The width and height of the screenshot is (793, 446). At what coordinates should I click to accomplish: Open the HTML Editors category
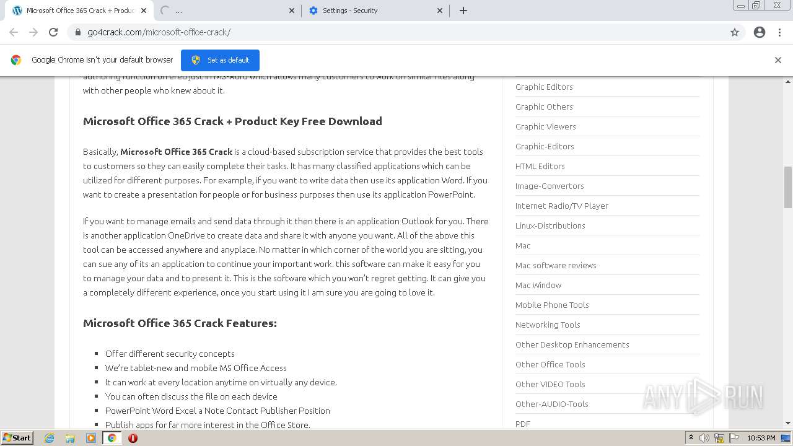(540, 167)
